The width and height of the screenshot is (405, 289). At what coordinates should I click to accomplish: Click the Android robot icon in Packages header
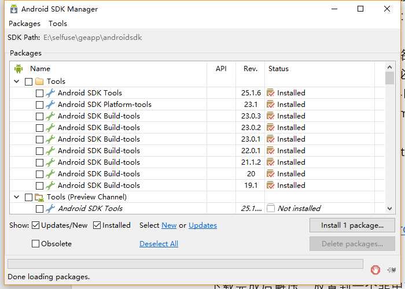(x=18, y=69)
